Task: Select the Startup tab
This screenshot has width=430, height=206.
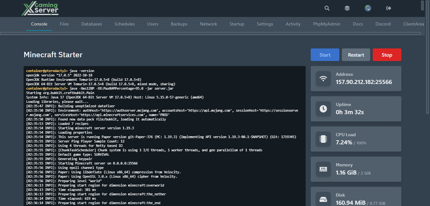Action: [237, 24]
